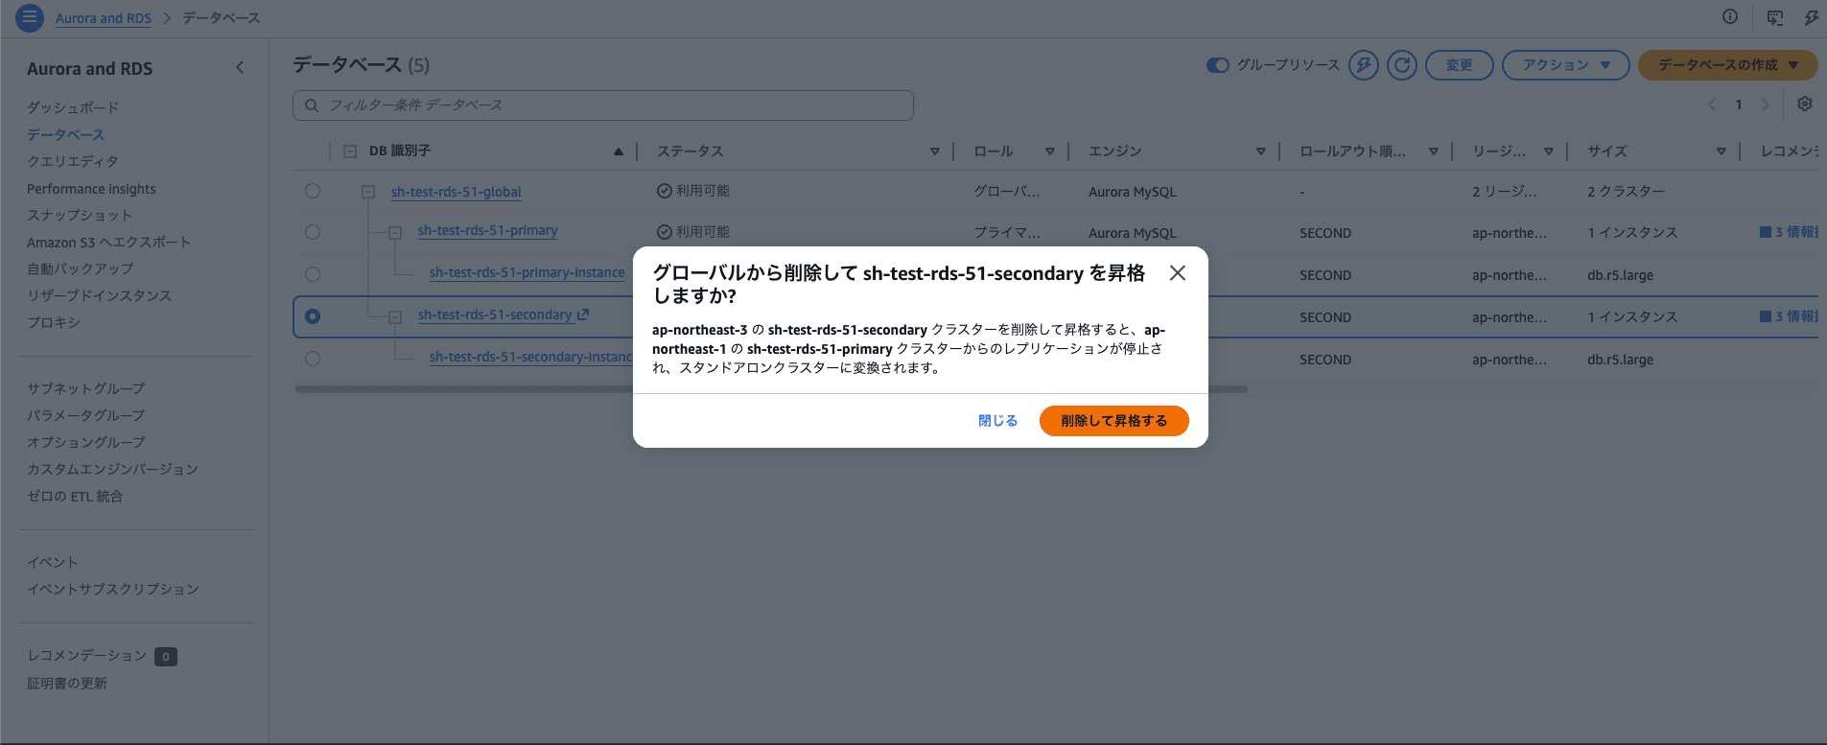The image size is (1827, 745).
Task: Open ダッシュボード in the sidebar
Action: pyautogui.click(x=73, y=107)
